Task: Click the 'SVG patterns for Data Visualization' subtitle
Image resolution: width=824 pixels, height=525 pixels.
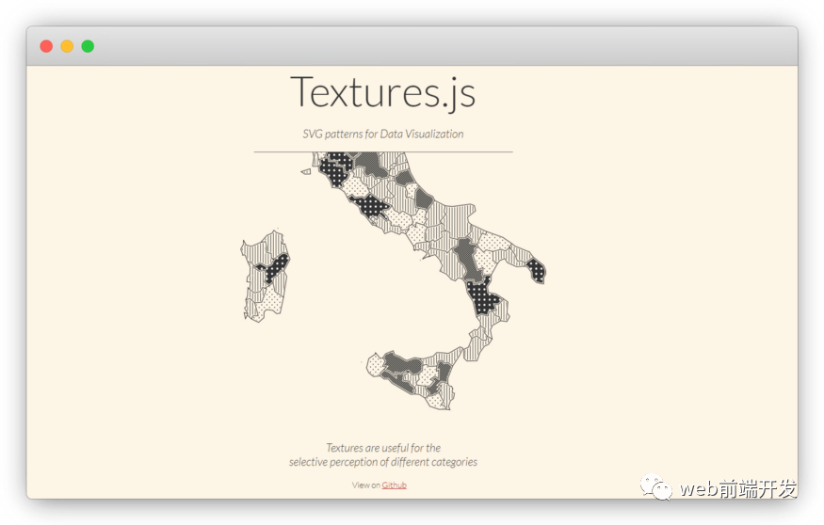Action: 383,134
